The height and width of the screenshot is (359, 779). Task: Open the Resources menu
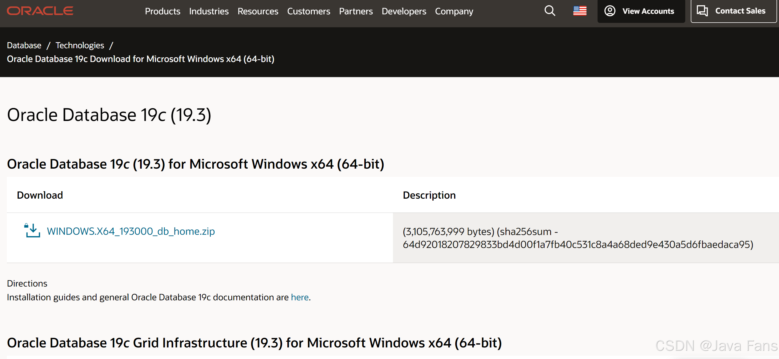pyautogui.click(x=258, y=11)
